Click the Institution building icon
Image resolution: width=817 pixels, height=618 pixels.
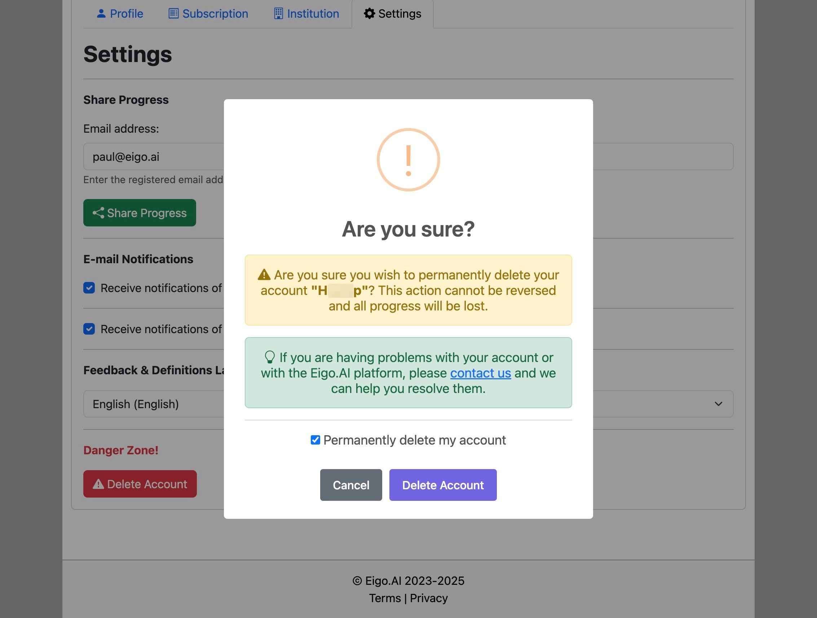(x=278, y=14)
